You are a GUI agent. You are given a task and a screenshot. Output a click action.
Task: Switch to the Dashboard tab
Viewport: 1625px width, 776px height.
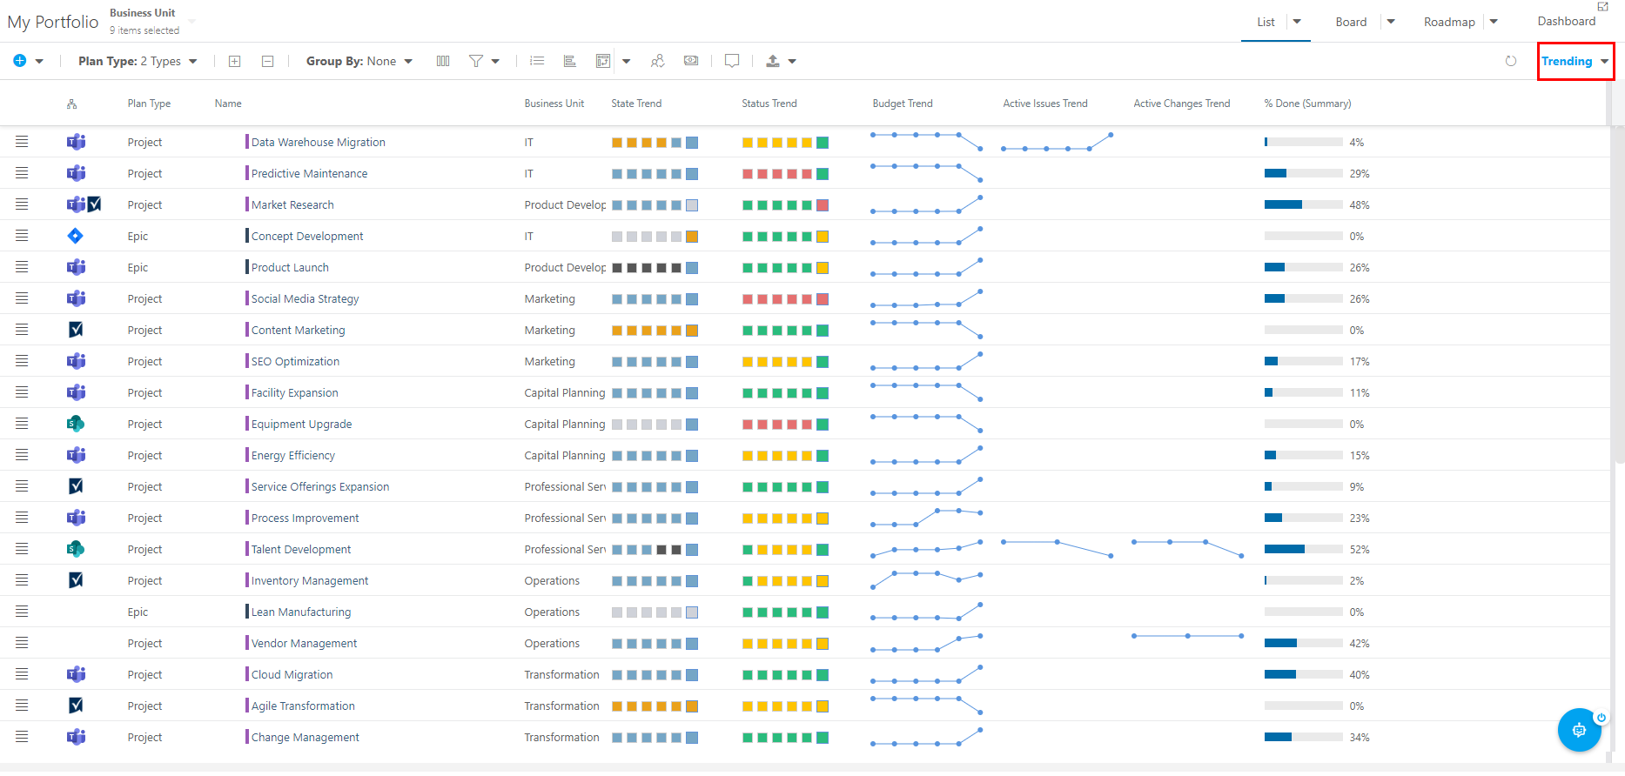[1567, 21]
